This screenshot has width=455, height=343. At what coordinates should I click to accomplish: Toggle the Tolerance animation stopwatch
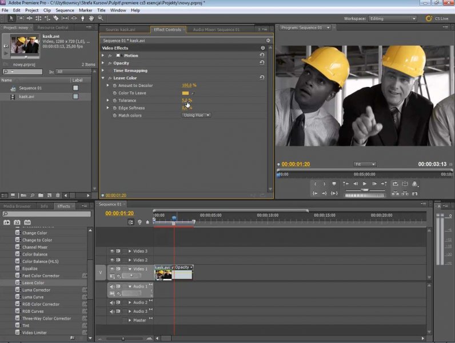[x=114, y=101]
